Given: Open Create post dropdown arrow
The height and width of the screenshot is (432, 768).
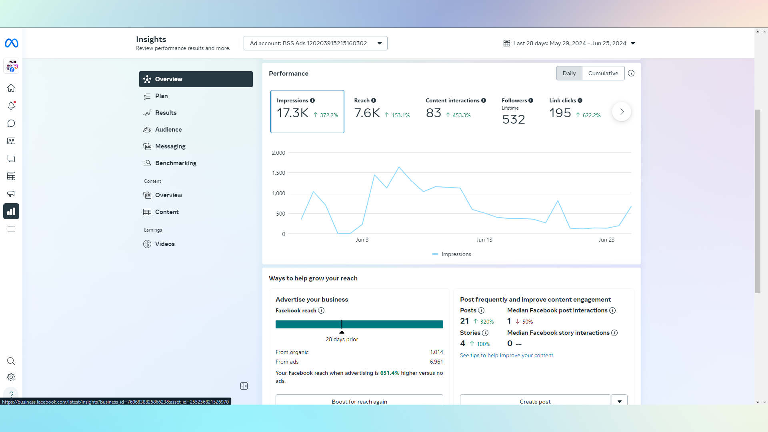Looking at the screenshot, I should pyautogui.click(x=619, y=401).
